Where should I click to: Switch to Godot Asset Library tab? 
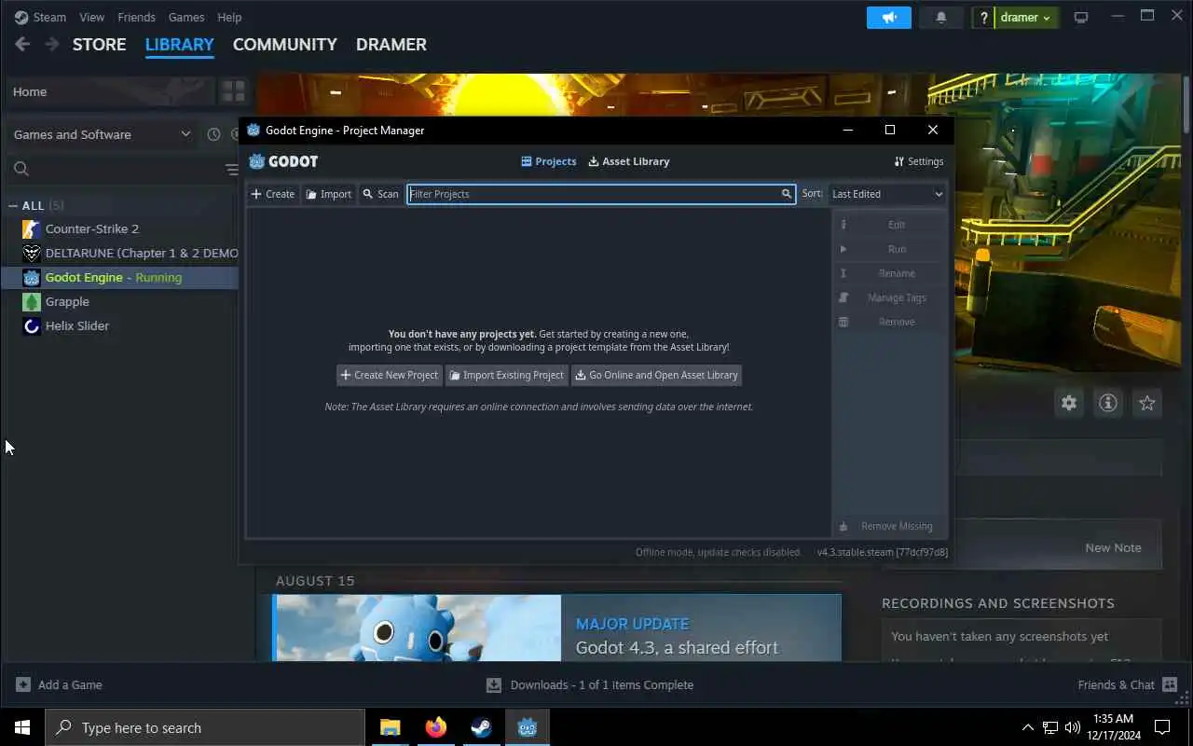pos(628,161)
